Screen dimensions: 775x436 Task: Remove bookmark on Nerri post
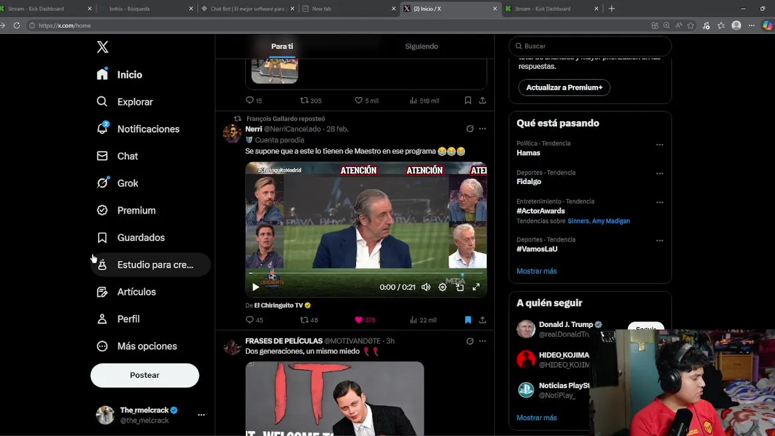tap(467, 320)
